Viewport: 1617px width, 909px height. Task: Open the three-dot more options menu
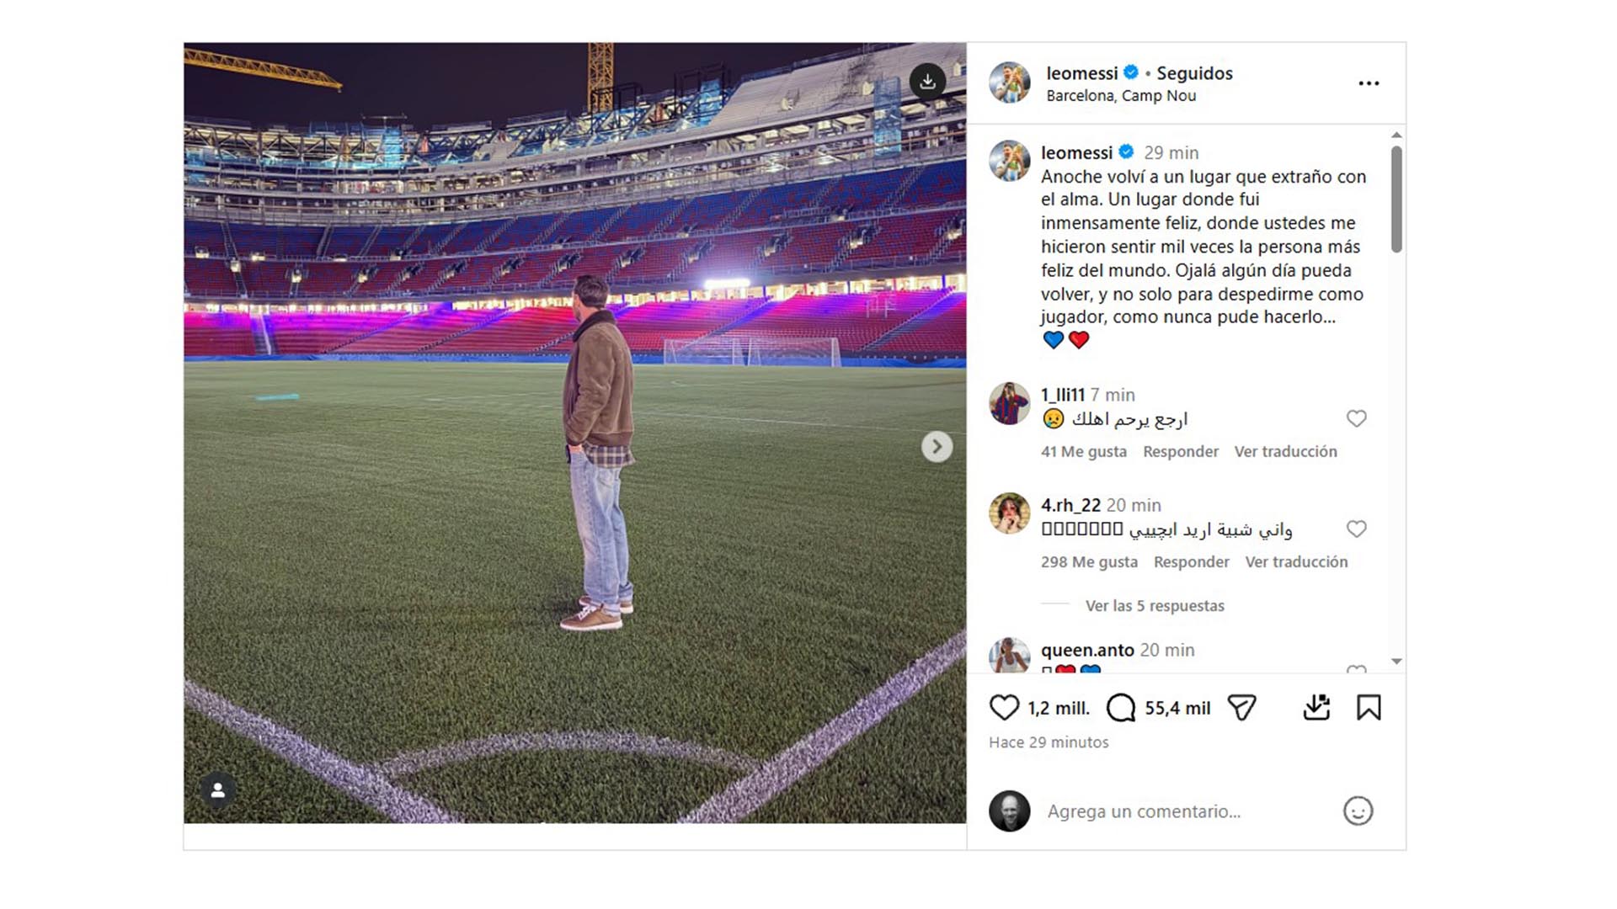click(1369, 83)
